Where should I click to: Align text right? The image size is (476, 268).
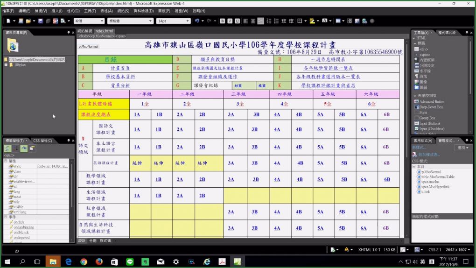click(x=260, y=21)
